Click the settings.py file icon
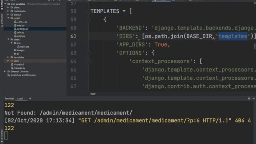This screenshot has height=144, width=256. coord(15,29)
